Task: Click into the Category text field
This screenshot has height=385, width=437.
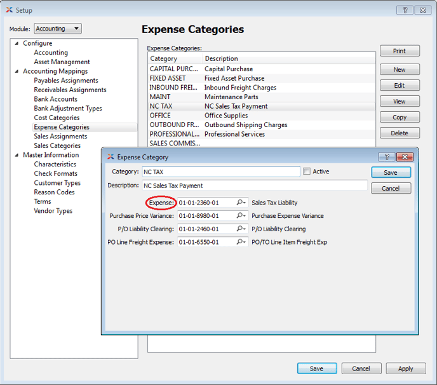Action: click(220, 172)
